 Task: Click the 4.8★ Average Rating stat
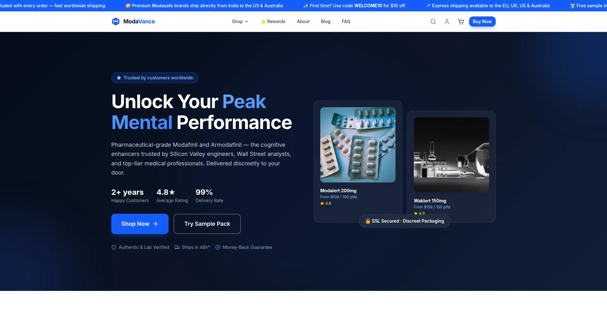pos(172,196)
